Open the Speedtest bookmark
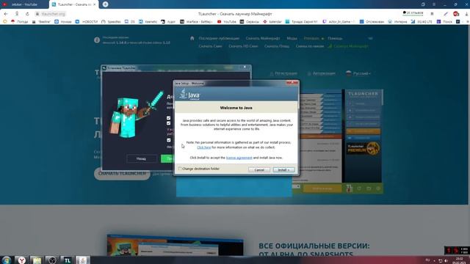 111,21
